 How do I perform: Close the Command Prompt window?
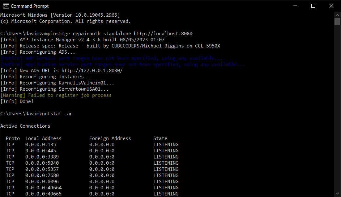(x=331, y=6)
